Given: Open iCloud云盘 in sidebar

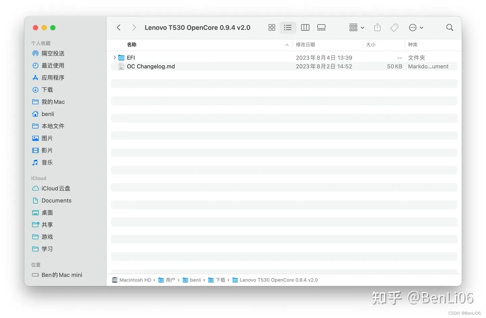Looking at the screenshot, I should tap(51, 189).
